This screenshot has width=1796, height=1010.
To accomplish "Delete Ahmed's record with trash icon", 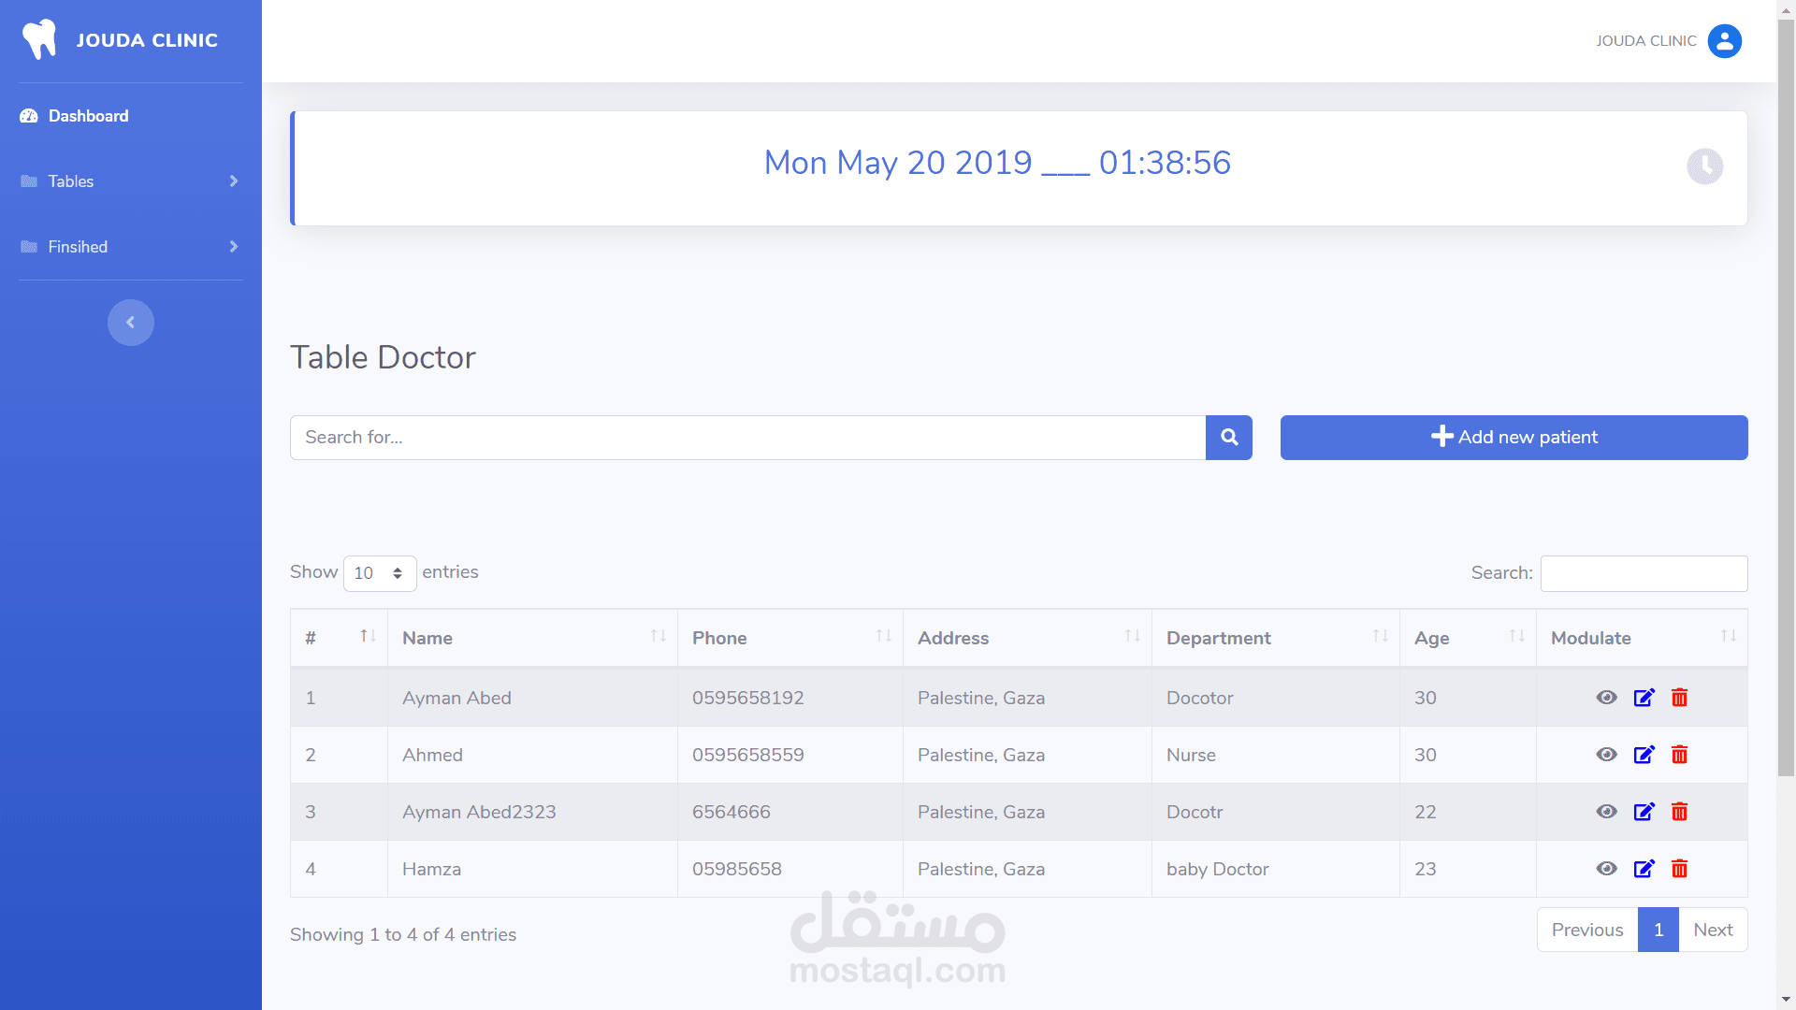I will [1679, 755].
